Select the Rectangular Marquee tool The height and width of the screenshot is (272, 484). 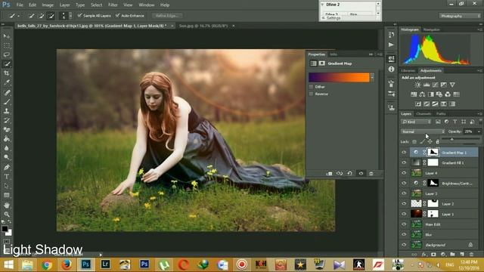pos(7,45)
